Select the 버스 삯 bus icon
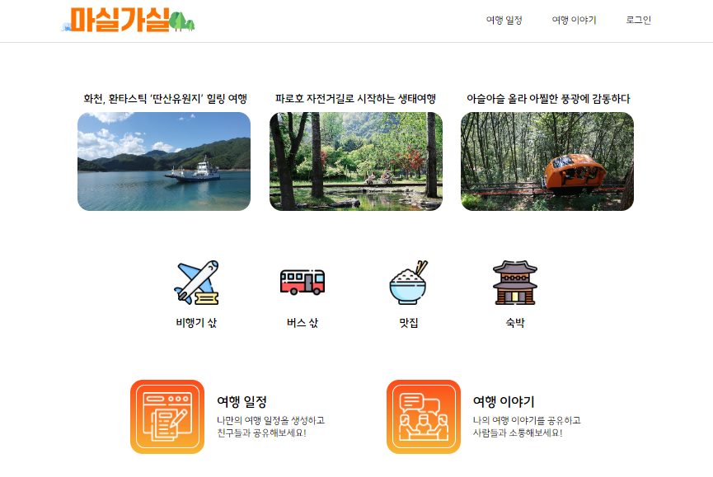713x477 pixels. (303, 283)
